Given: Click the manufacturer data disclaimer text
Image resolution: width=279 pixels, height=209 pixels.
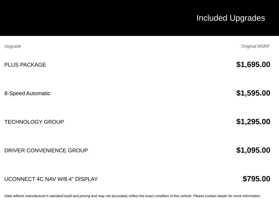Looking at the screenshot, I should (133, 196).
